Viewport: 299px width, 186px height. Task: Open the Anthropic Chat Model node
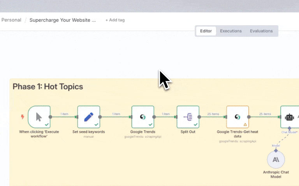(276, 160)
